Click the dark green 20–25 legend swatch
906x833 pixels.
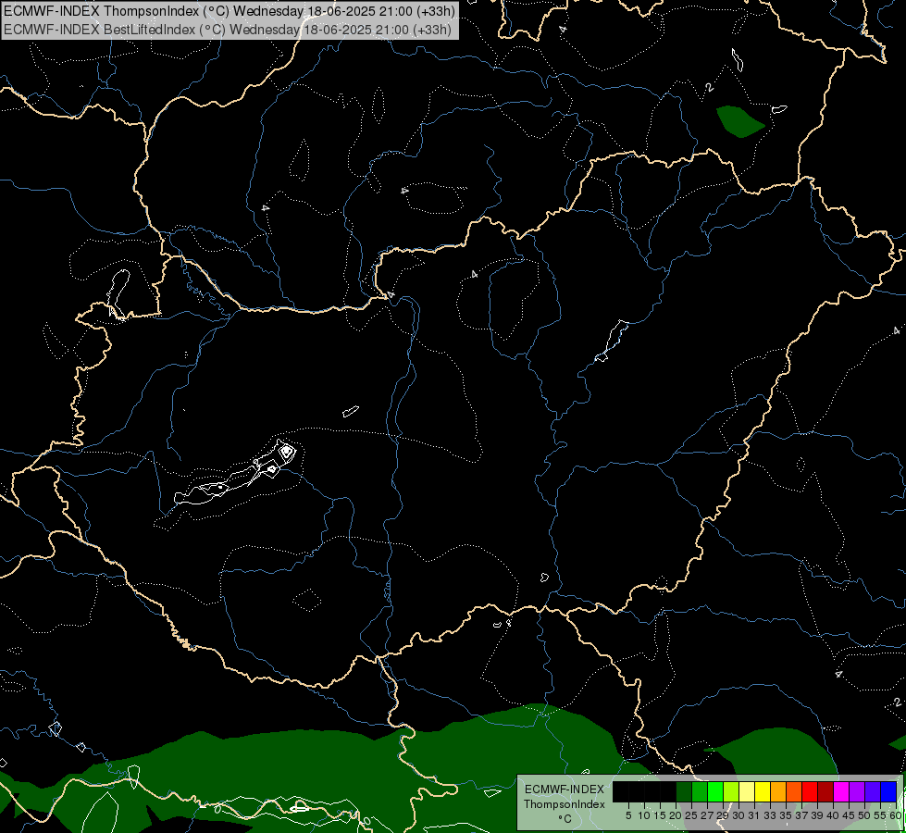pyautogui.click(x=684, y=791)
